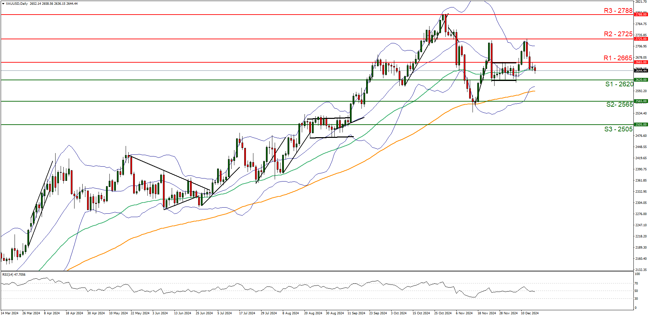Click the 3 Jun 2024 date label
Image resolution: width=649 pixels, height=317 pixels.
click(x=160, y=313)
